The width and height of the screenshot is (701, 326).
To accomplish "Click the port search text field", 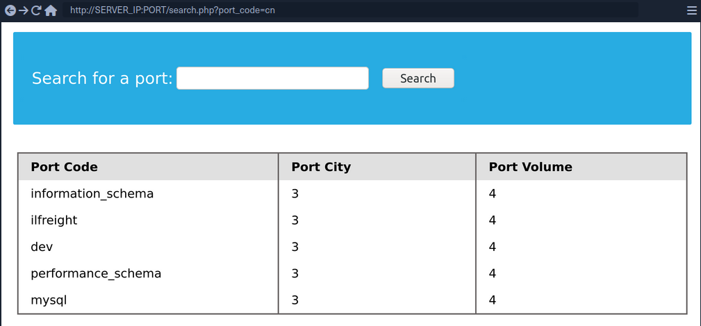I will click(272, 79).
